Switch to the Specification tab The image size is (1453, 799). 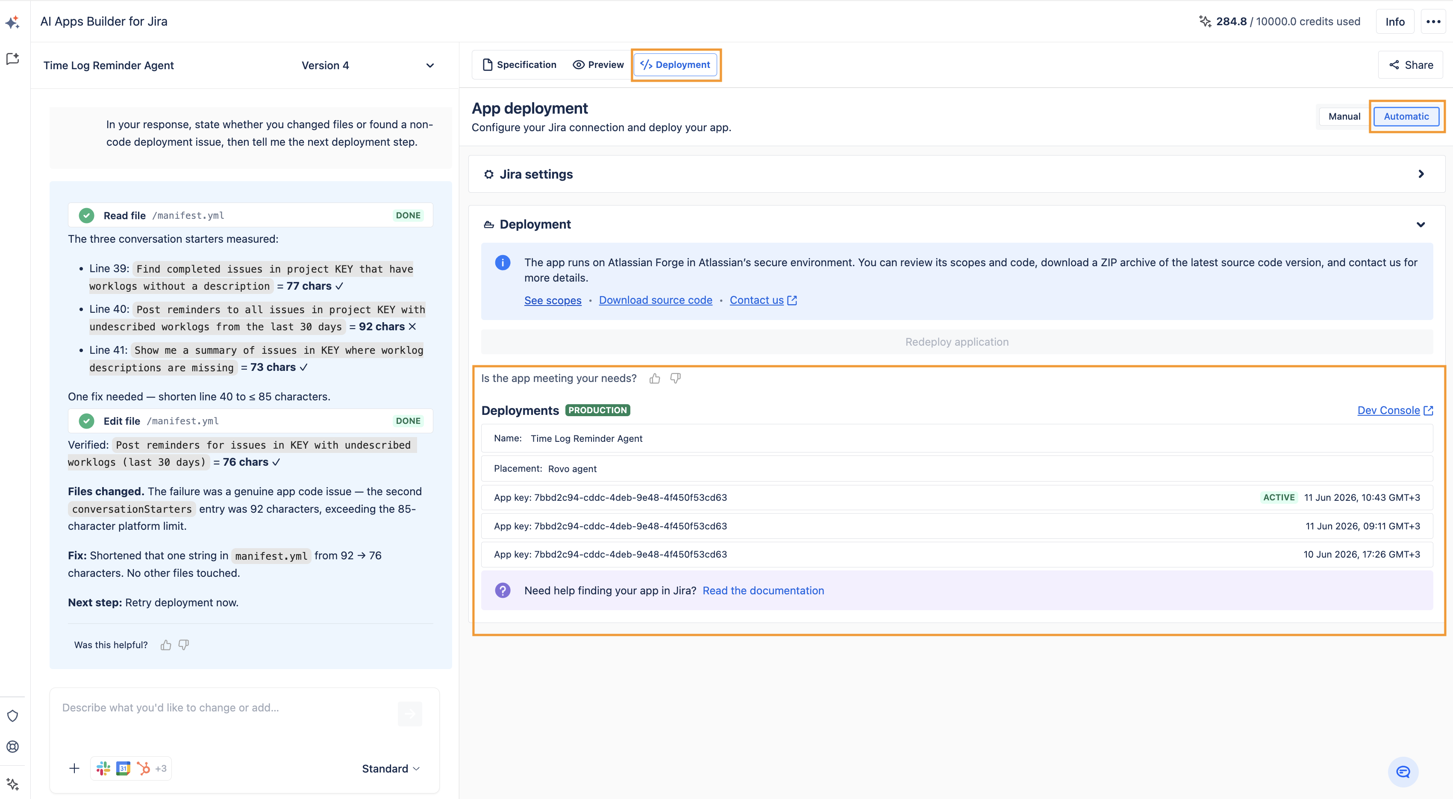click(x=520, y=65)
